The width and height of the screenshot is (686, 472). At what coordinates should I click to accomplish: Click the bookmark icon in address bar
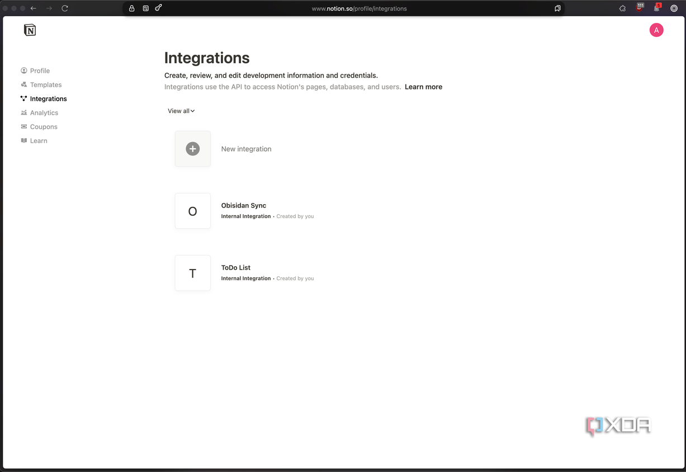(557, 8)
